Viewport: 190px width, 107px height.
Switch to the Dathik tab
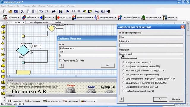[x=58, y=23]
